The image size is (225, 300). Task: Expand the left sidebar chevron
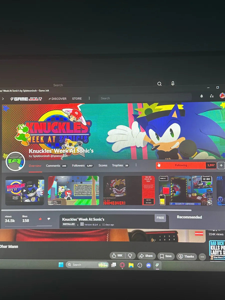click(3, 99)
